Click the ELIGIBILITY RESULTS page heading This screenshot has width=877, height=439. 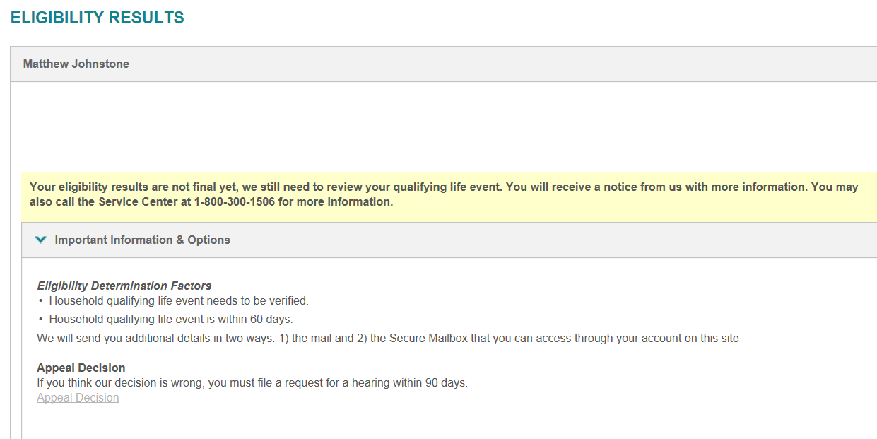coord(98,18)
